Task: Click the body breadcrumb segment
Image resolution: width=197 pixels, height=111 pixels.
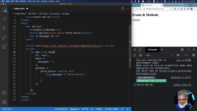Action: click(43, 14)
